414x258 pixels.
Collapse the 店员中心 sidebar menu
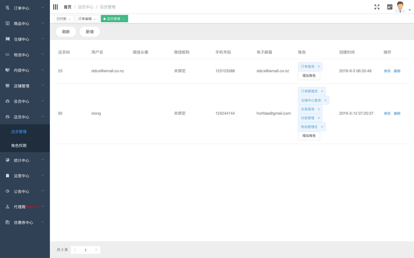[25, 117]
